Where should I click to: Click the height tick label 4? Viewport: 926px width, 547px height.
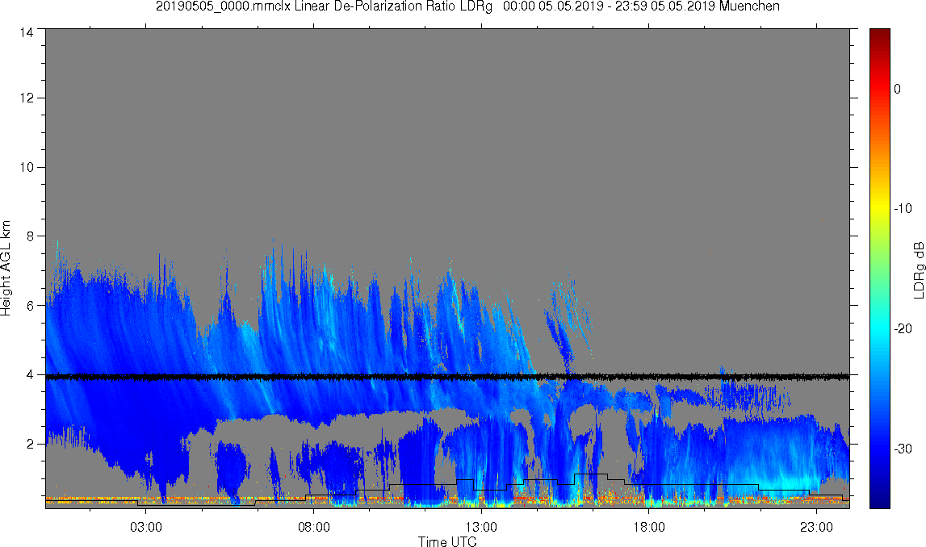pos(30,374)
